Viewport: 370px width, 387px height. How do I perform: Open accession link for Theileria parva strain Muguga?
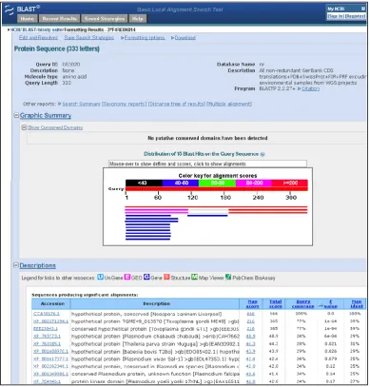[47, 343]
